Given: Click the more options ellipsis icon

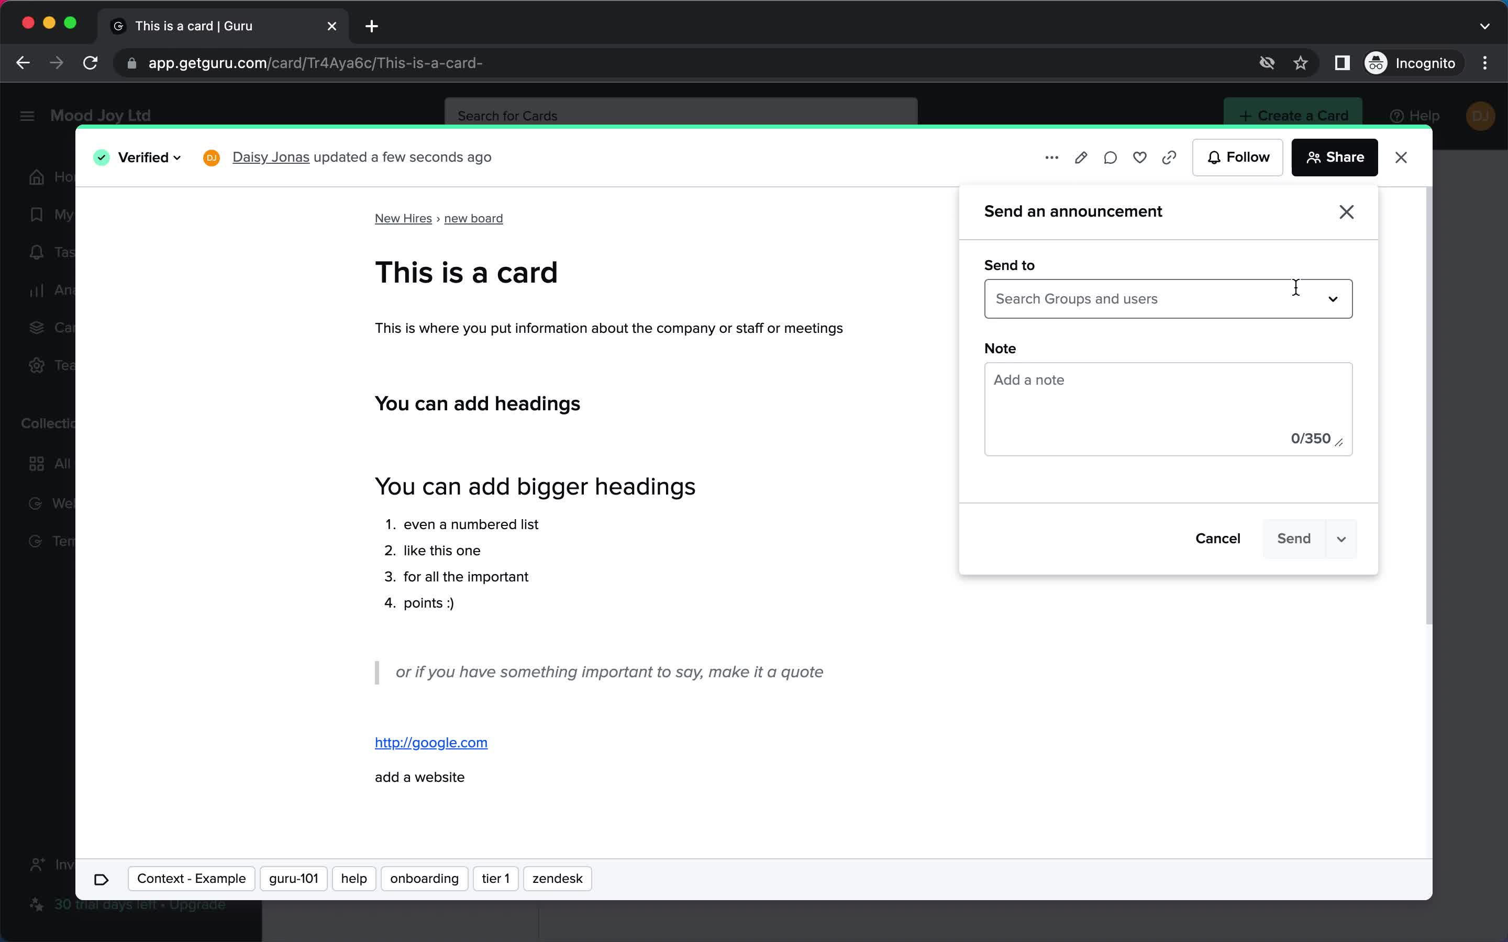Looking at the screenshot, I should 1051,158.
